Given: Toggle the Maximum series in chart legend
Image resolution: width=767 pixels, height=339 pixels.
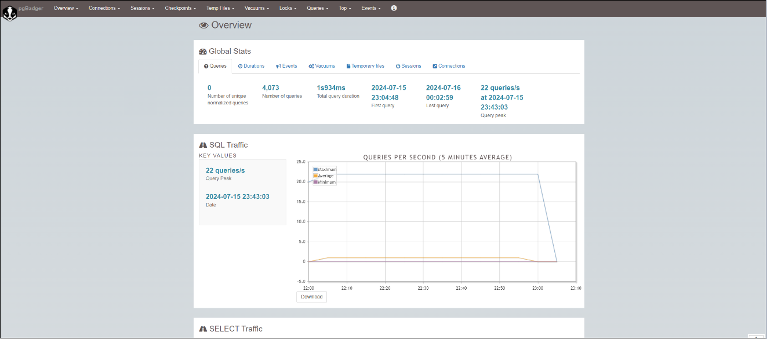Looking at the screenshot, I should pos(327,169).
